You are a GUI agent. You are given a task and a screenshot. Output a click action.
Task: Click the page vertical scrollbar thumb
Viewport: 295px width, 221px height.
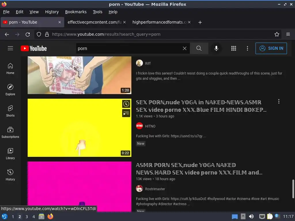[293, 189]
